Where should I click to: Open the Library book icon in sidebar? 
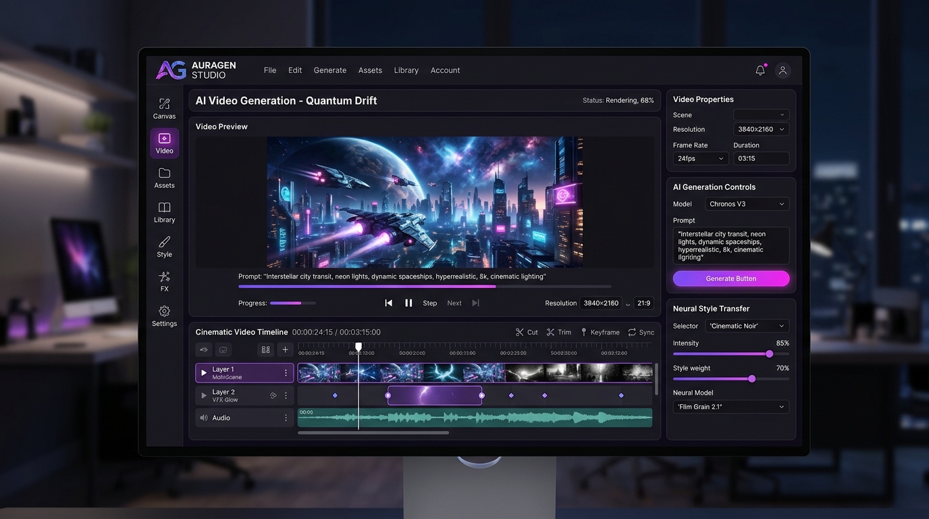pyautogui.click(x=164, y=212)
